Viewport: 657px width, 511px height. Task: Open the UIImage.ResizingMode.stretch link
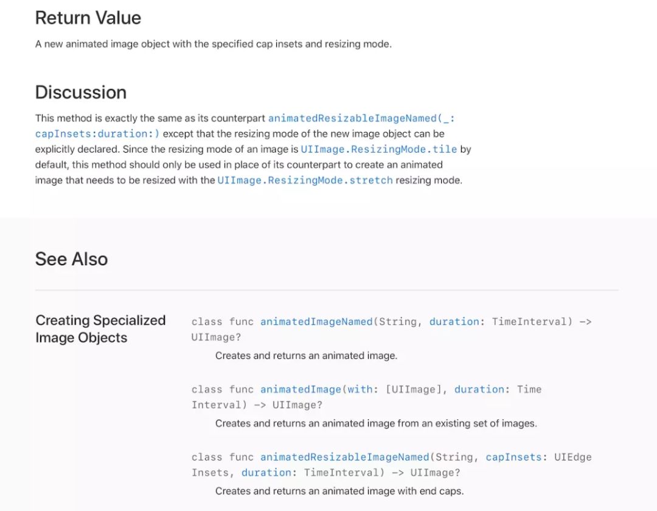(305, 181)
